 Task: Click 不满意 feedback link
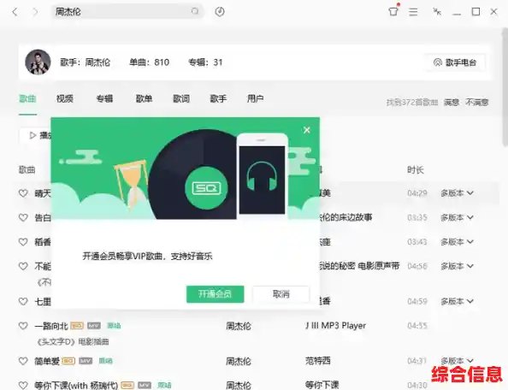pyautogui.click(x=477, y=103)
